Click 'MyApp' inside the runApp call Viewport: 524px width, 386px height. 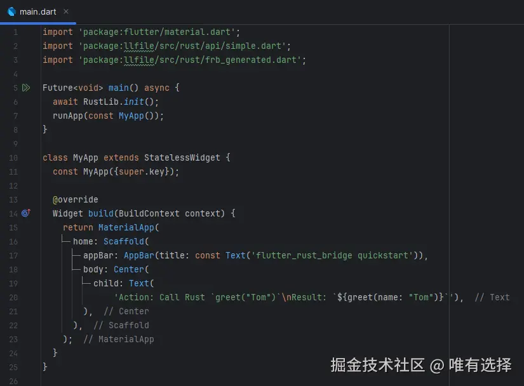pyautogui.click(x=131, y=116)
